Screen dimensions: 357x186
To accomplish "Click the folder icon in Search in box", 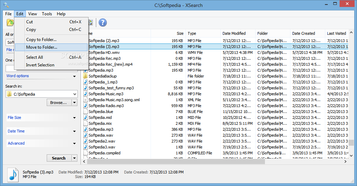I will (9, 94).
